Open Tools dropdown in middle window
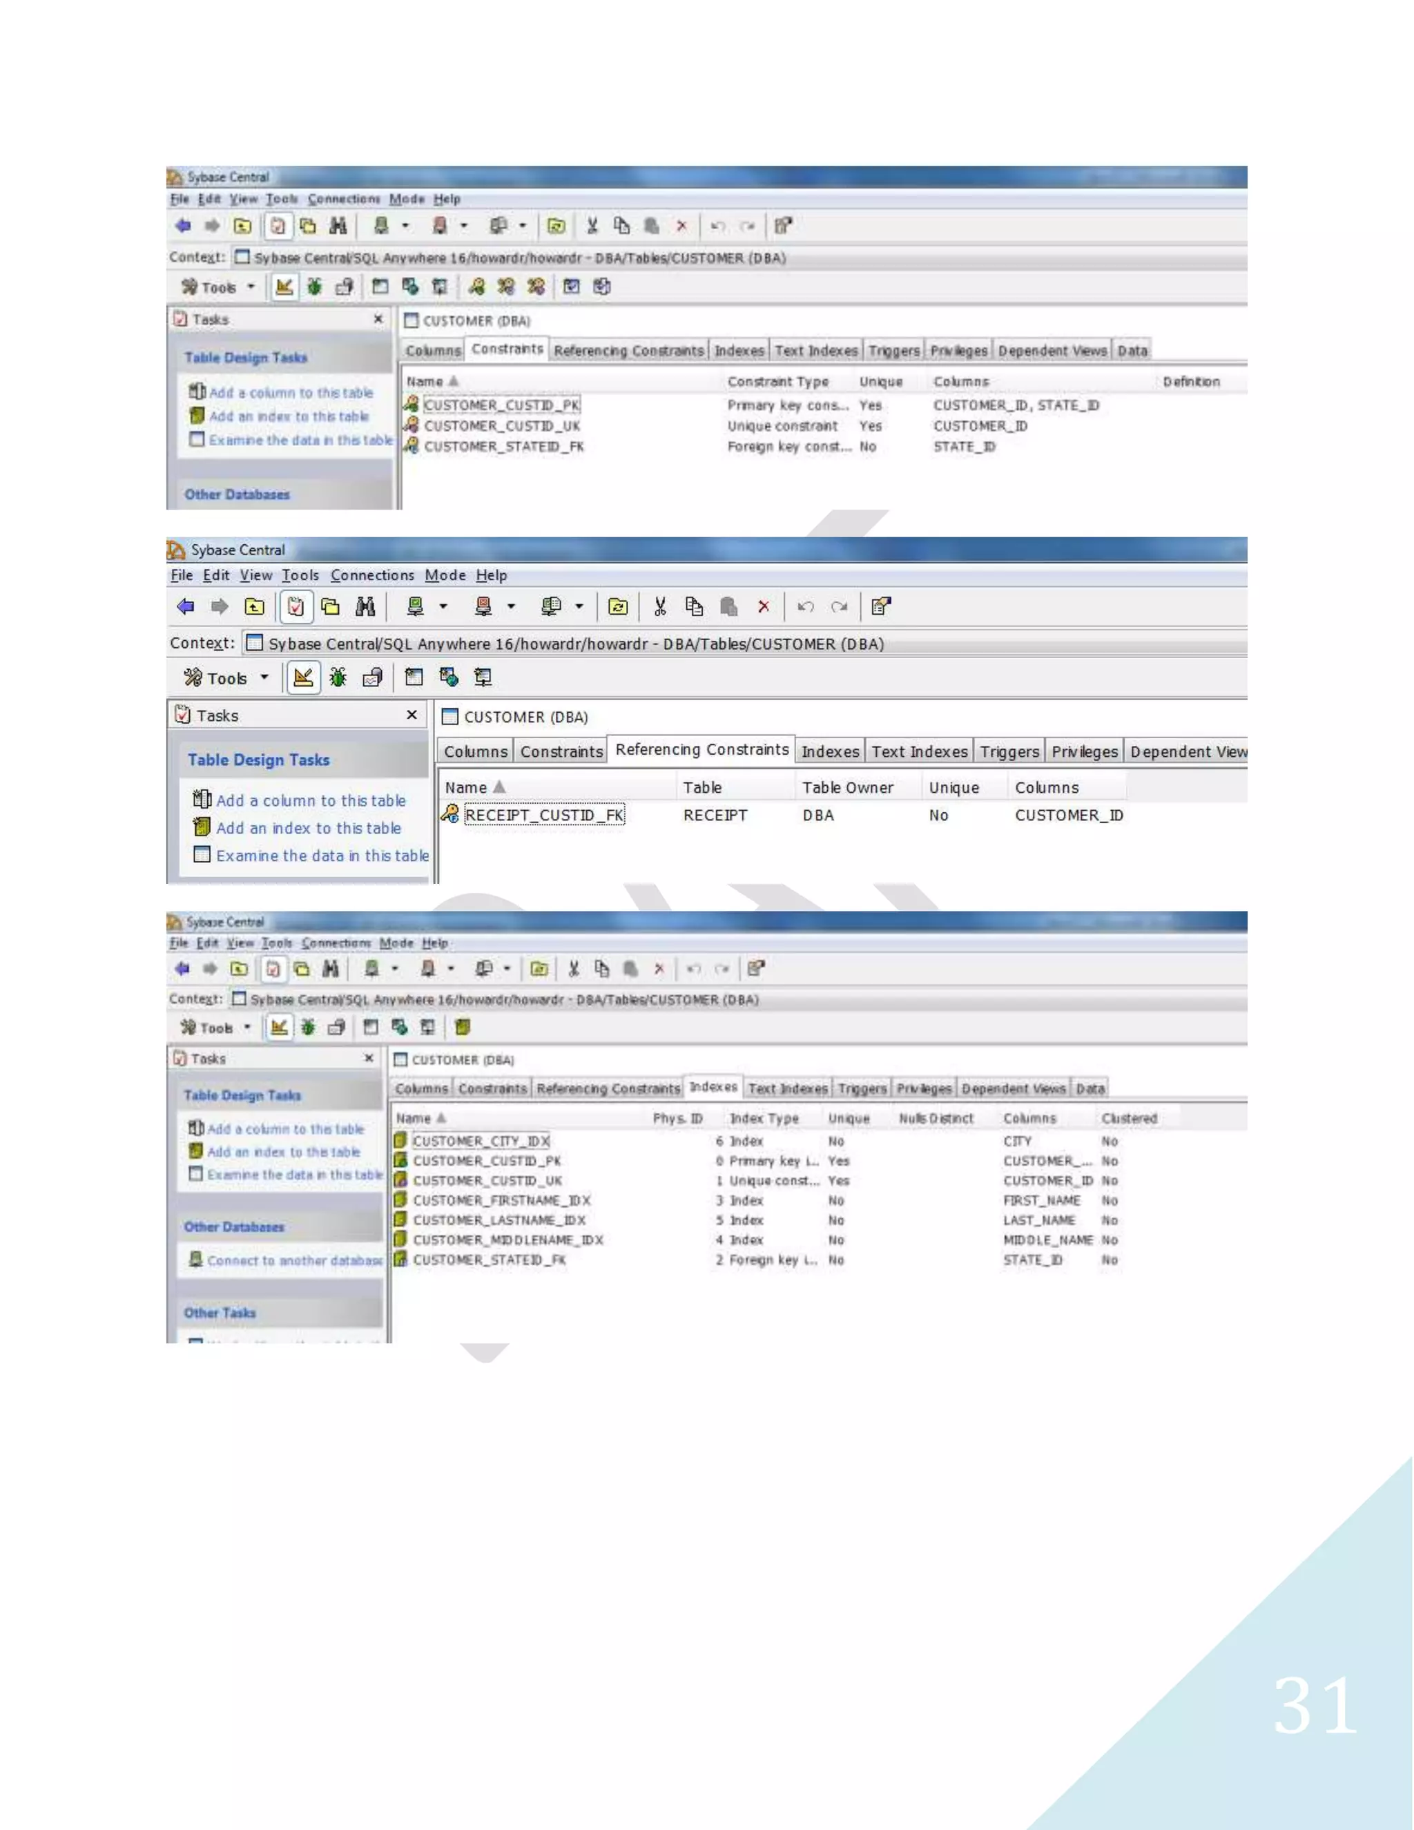 tap(226, 678)
